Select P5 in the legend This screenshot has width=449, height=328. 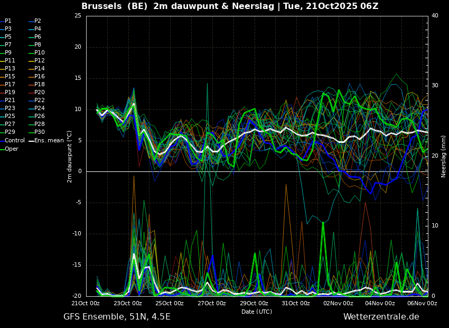click(x=8, y=37)
